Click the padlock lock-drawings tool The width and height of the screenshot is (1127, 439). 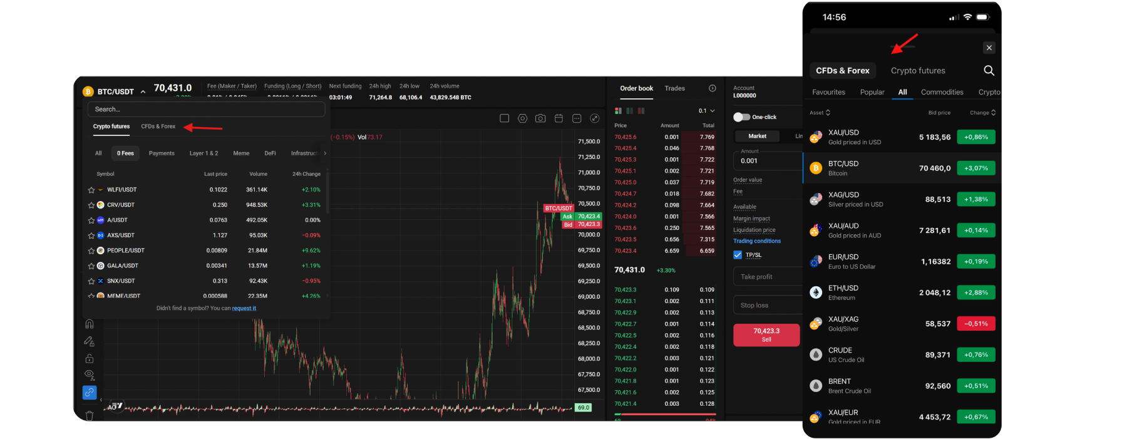tap(90, 358)
